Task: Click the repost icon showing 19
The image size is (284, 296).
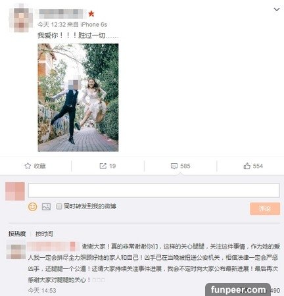Action: (x=103, y=166)
